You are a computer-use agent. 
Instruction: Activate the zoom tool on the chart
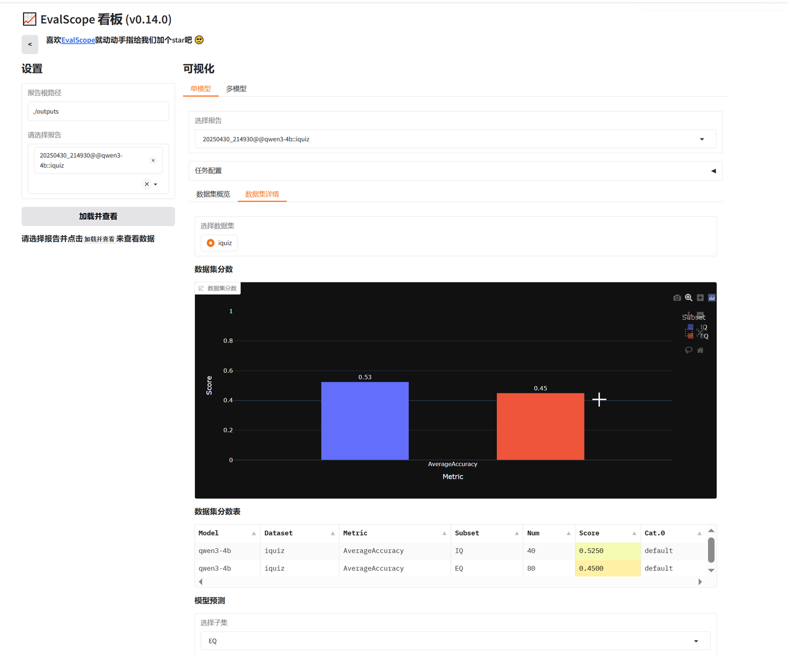[688, 297]
